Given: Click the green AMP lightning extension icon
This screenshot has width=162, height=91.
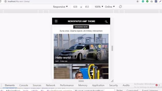Looking at the screenshot, I should [x=147, y=1].
